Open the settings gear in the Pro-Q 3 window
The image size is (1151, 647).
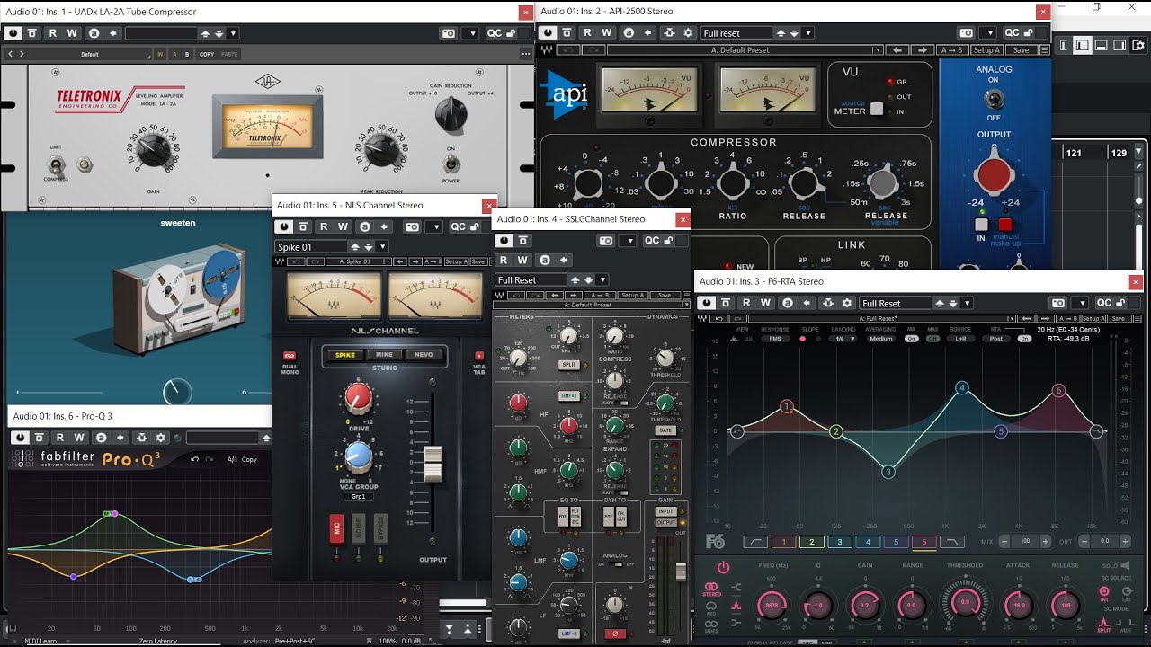161,438
